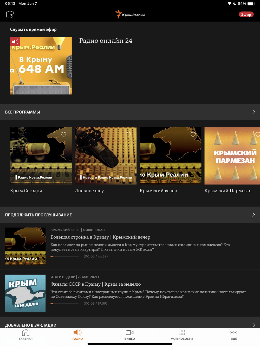Seek progress bar of Большая стройка episode
Viewport: 260px width, 347px height.
[64, 256]
